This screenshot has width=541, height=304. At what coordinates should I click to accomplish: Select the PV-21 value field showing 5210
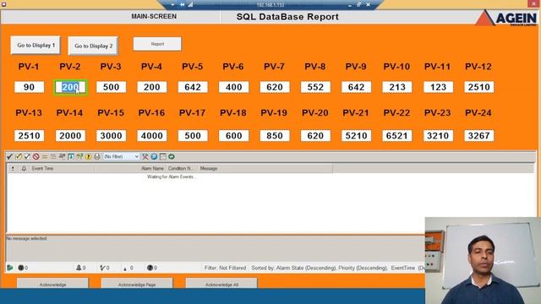[x=357, y=136]
